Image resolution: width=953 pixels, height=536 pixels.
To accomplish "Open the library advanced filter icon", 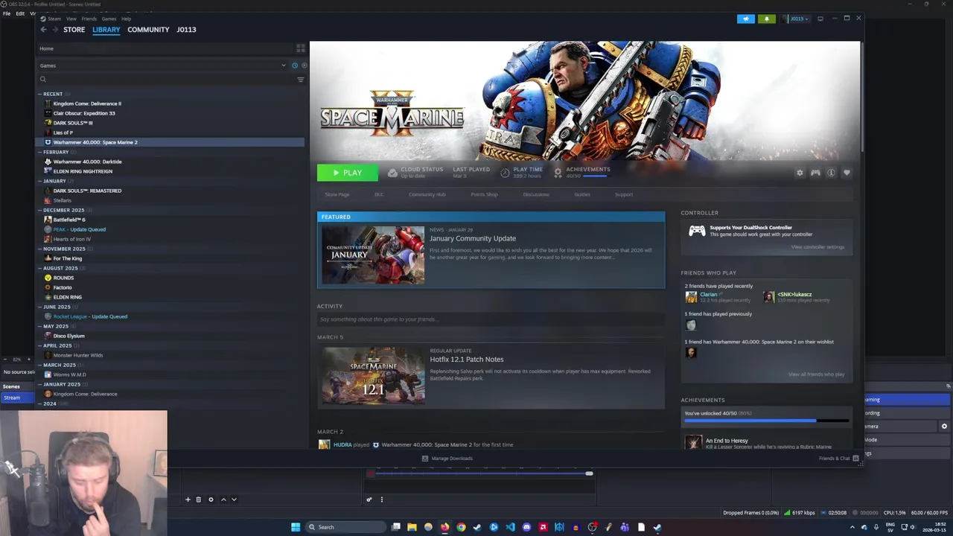I will 301,80.
